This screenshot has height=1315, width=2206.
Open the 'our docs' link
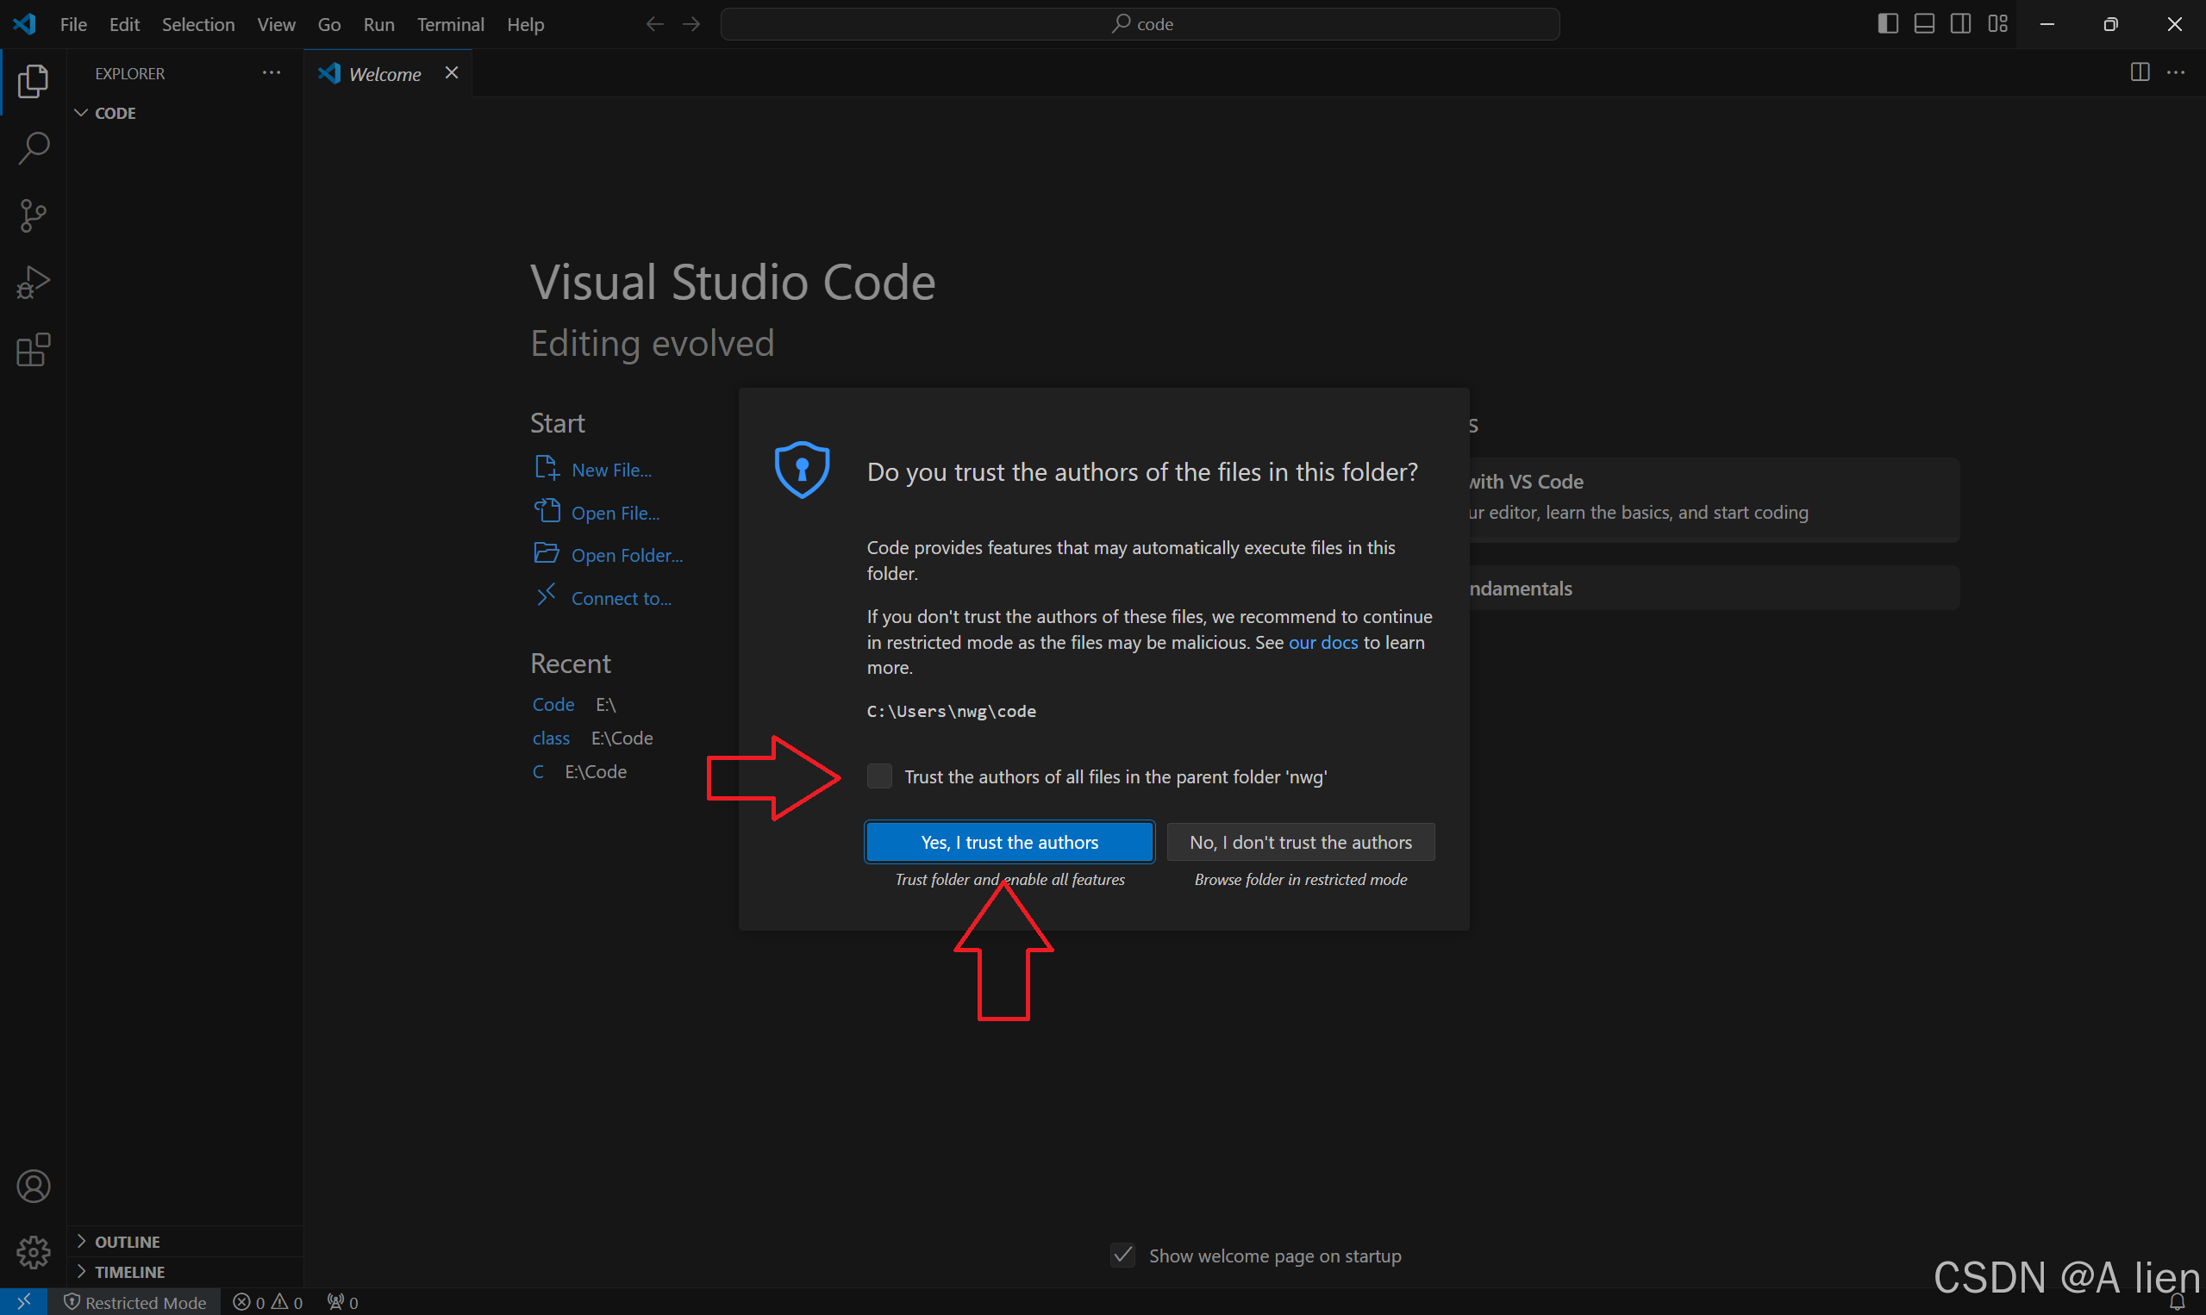[x=1322, y=643]
